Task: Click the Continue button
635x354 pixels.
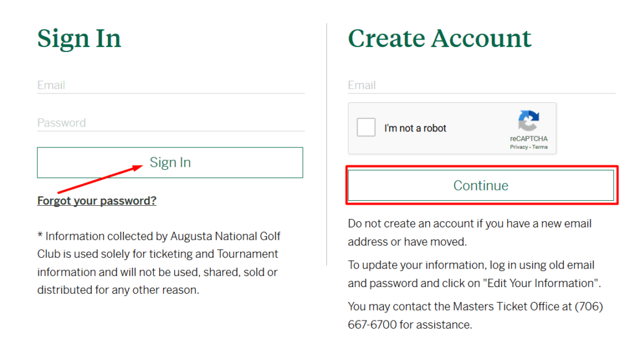Action: tap(481, 185)
